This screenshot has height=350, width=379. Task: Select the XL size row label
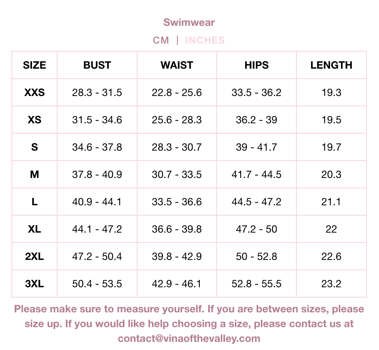(x=35, y=229)
